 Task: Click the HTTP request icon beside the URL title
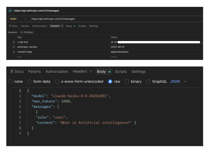10,11
